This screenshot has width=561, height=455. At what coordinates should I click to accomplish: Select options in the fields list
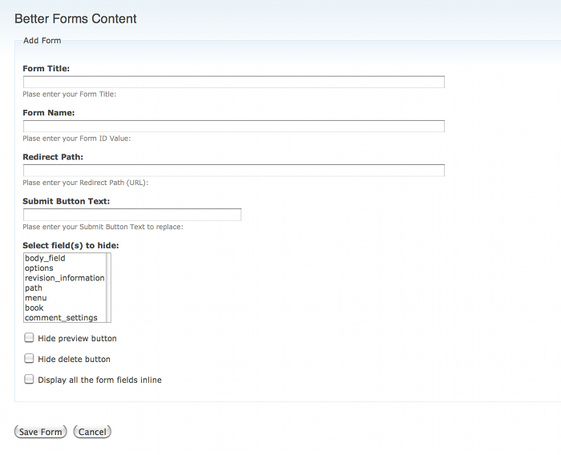pyautogui.click(x=39, y=268)
